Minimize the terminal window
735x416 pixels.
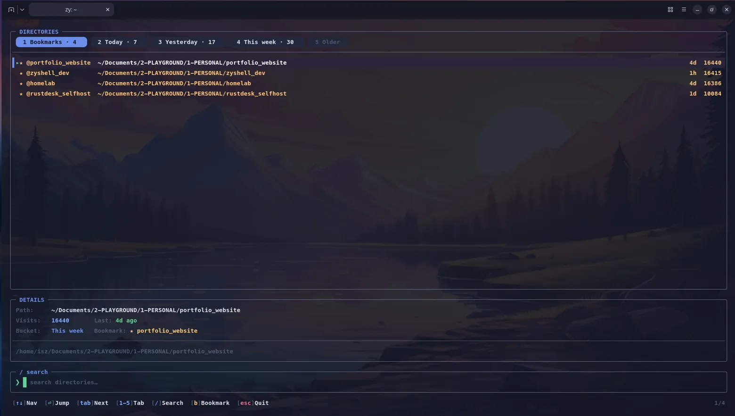pyautogui.click(x=697, y=9)
